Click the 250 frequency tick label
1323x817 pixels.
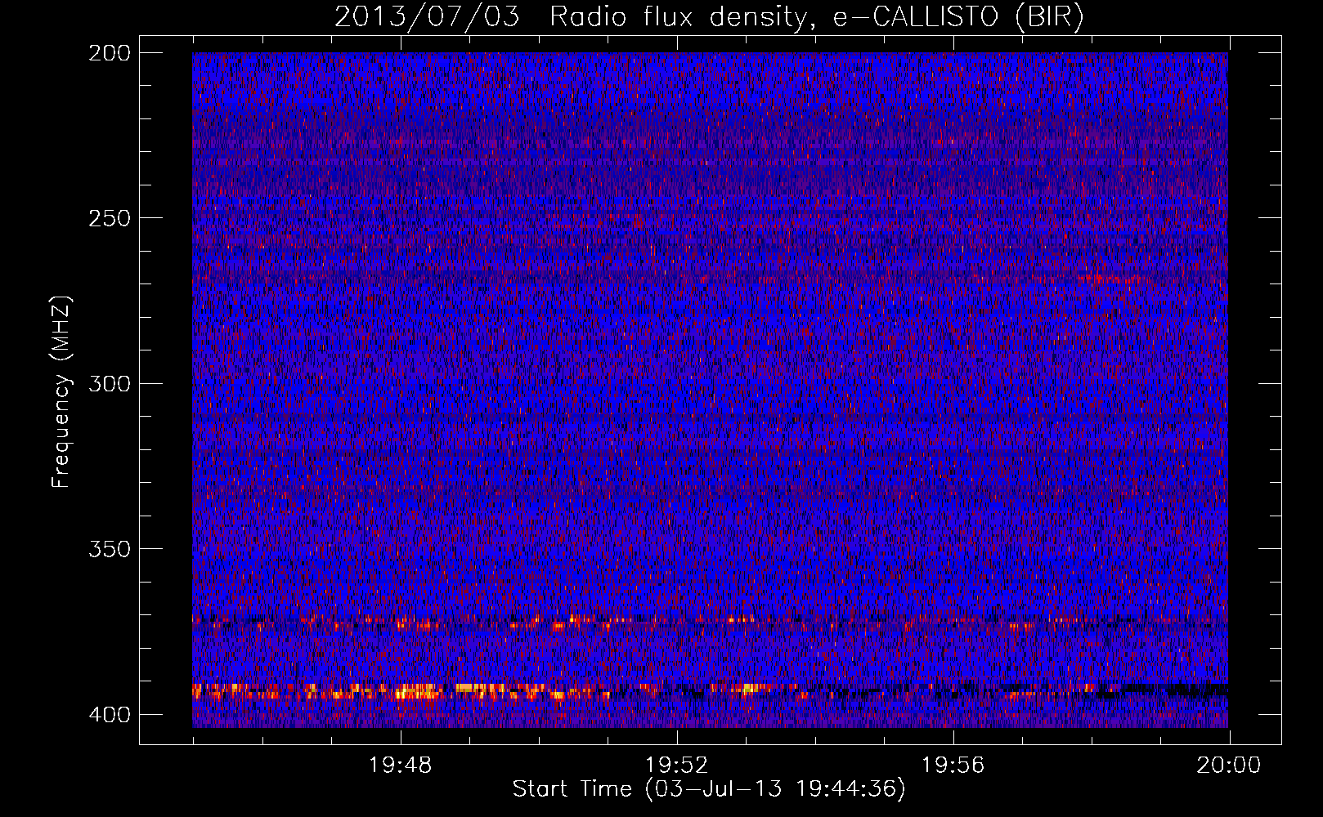pyautogui.click(x=110, y=218)
